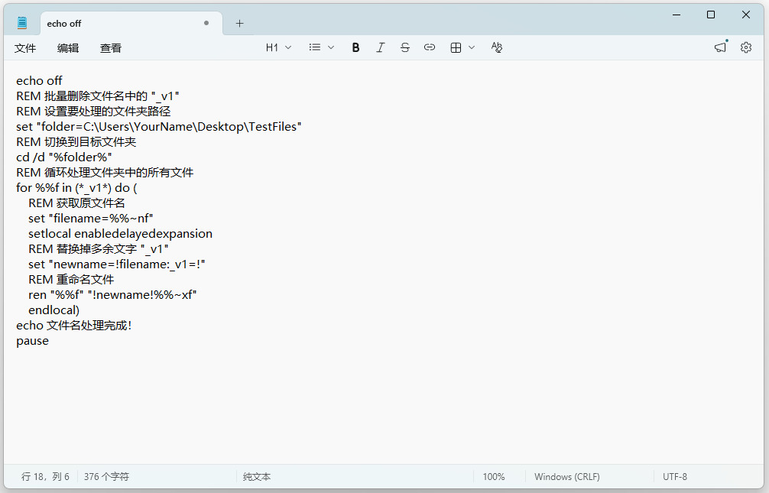Toggle bold formatting

click(356, 47)
